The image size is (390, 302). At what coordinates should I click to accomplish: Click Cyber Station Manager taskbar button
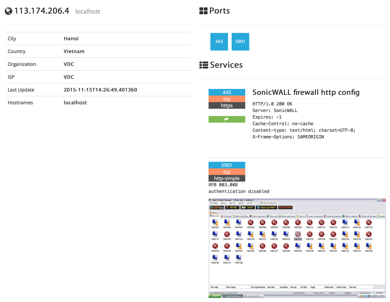coord(233,296)
